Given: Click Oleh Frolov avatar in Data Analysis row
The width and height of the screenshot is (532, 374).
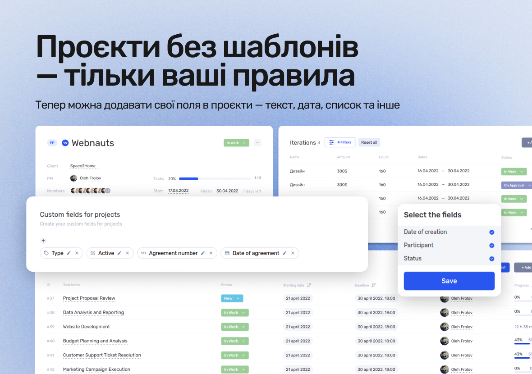Looking at the screenshot, I should [x=445, y=313].
